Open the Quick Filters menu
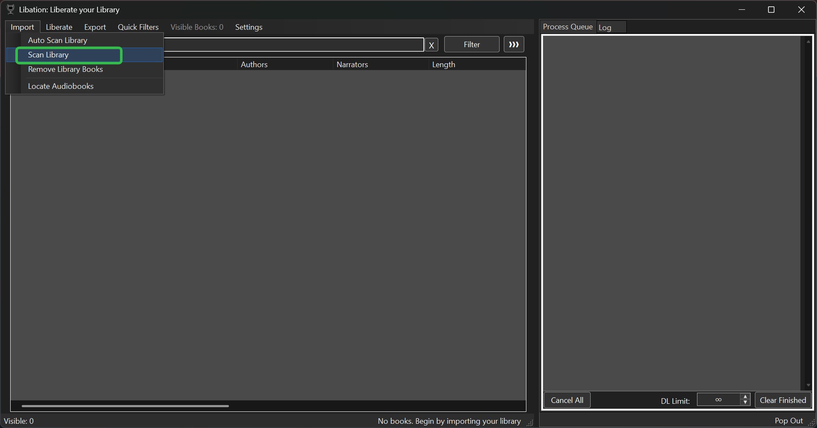817x428 pixels. click(138, 27)
